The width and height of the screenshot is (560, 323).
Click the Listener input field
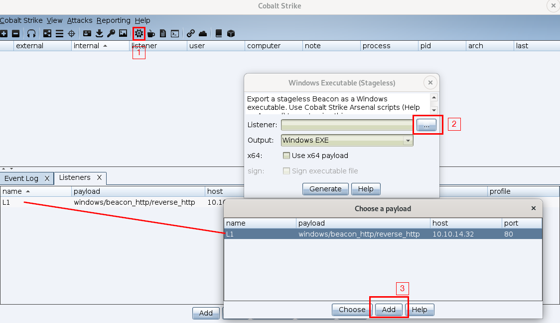(347, 125)
